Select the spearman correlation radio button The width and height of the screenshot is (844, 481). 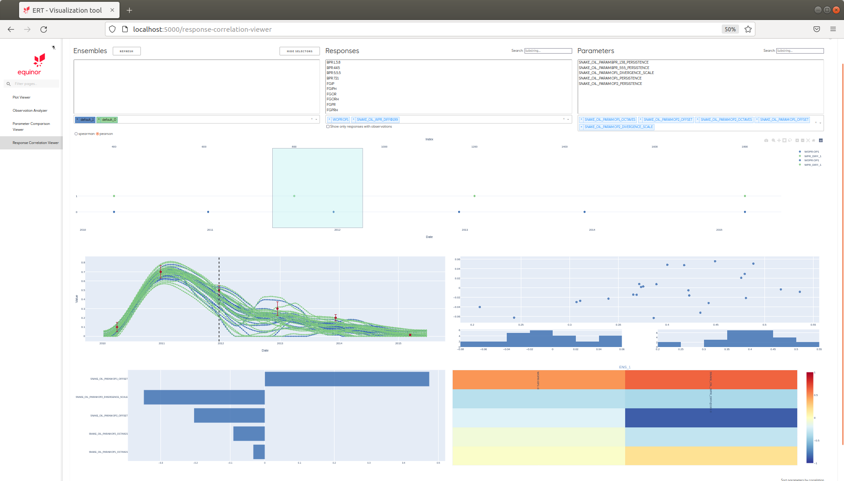[76, 134]
